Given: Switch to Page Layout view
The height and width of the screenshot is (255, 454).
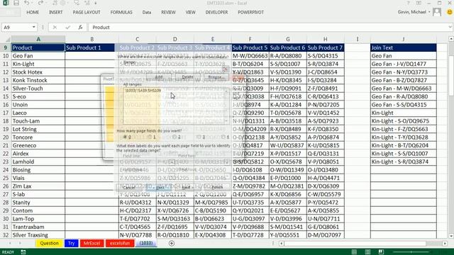Looking at the screenshot, I should pos(367,252).
